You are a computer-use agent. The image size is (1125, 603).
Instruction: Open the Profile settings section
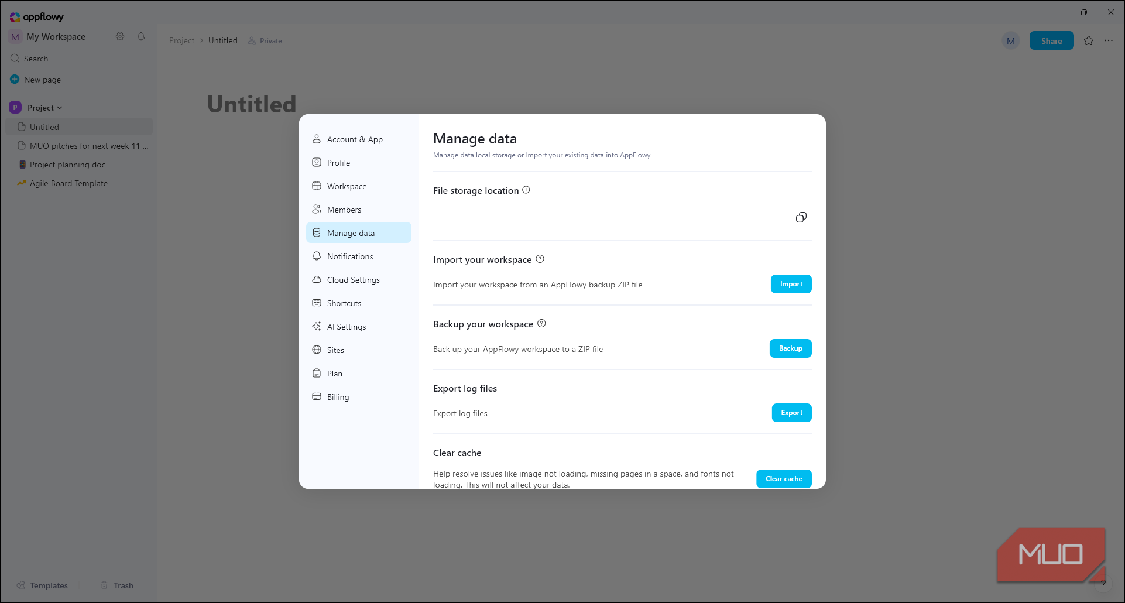[359, 163]
